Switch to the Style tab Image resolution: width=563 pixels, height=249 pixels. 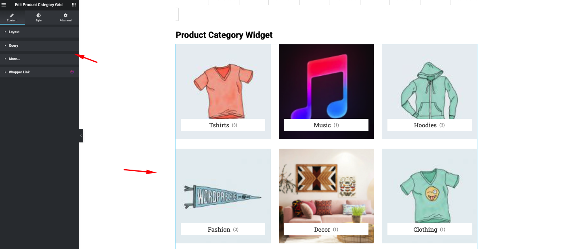point(38,17)
